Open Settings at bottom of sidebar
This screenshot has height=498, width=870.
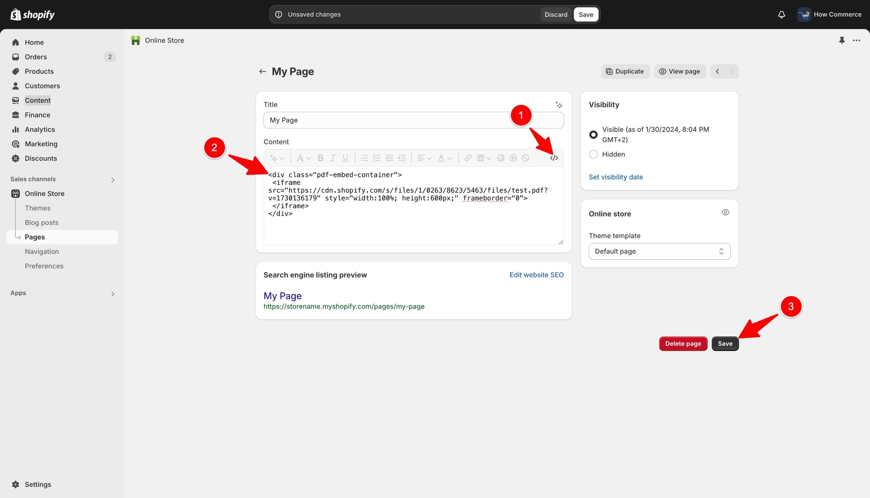pos(62,484)
